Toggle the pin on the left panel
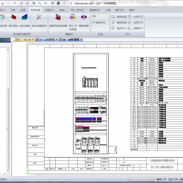 [6, 40]
